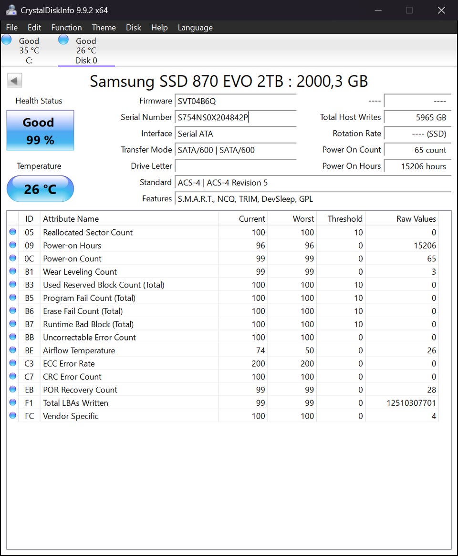
Task: Click the blue status orb for drive C:
Action: 6,40
